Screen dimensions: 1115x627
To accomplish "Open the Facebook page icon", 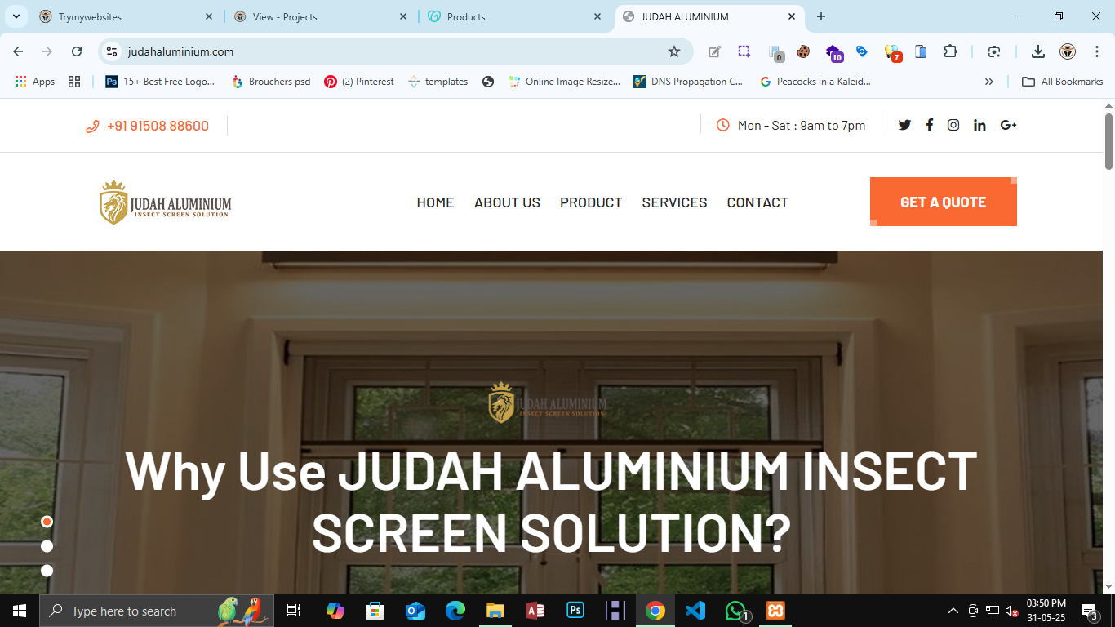I will (929, 125).
